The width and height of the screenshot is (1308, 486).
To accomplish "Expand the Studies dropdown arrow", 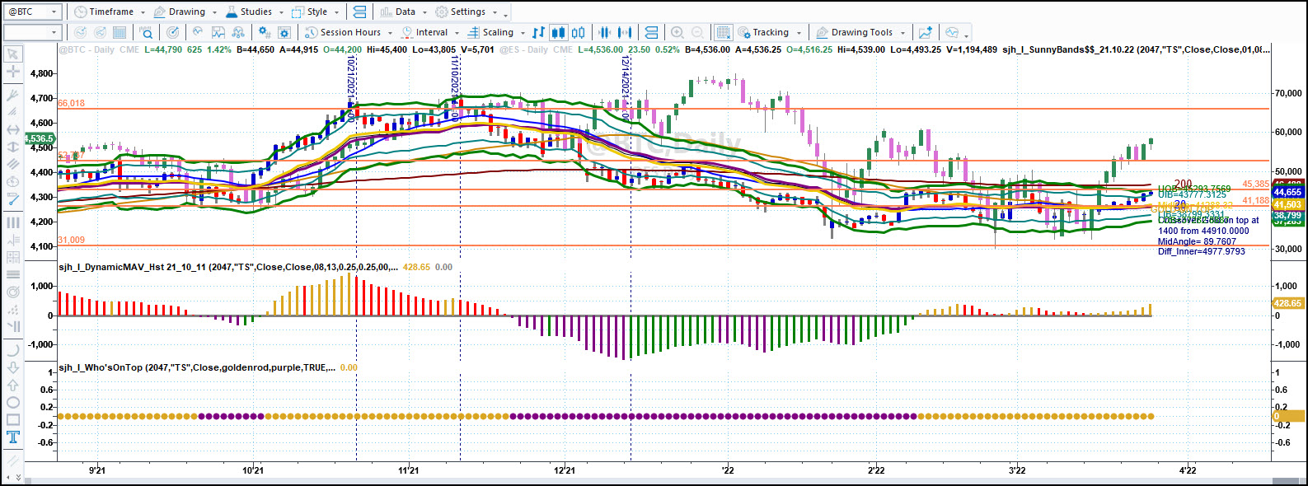I will point(281,12).
